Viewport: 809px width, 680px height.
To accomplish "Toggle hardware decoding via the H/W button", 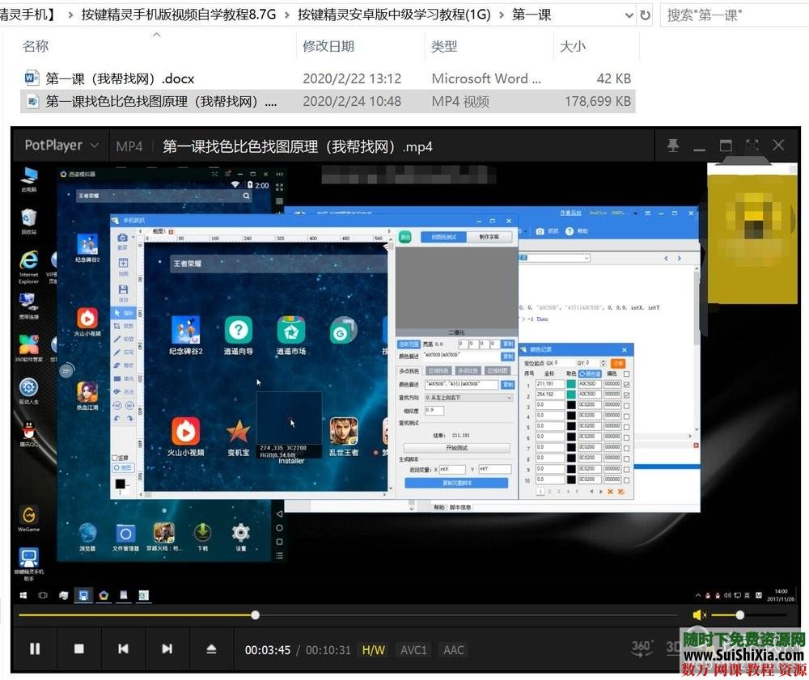I will (x=373, y=649).
